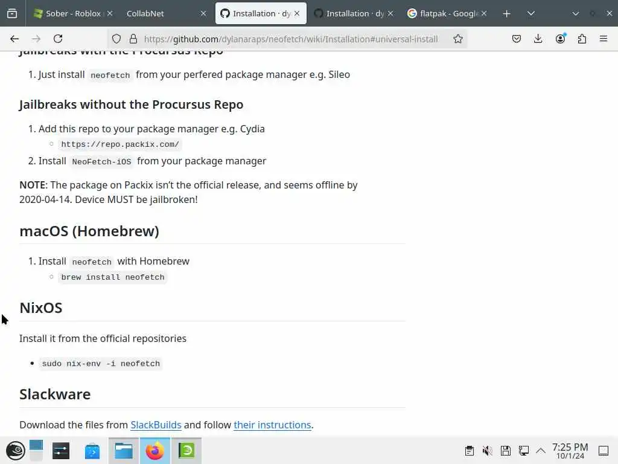Go back to previous page
Image resolution: width=618 pixels, height=464 pixels.
pyautogui.click(x=14, y=39)
